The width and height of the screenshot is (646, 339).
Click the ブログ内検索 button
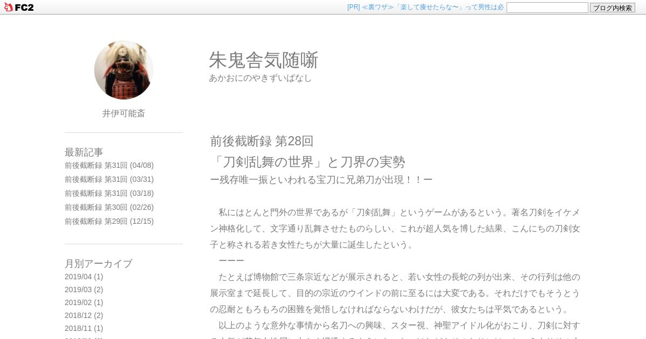tap(613, 8)
